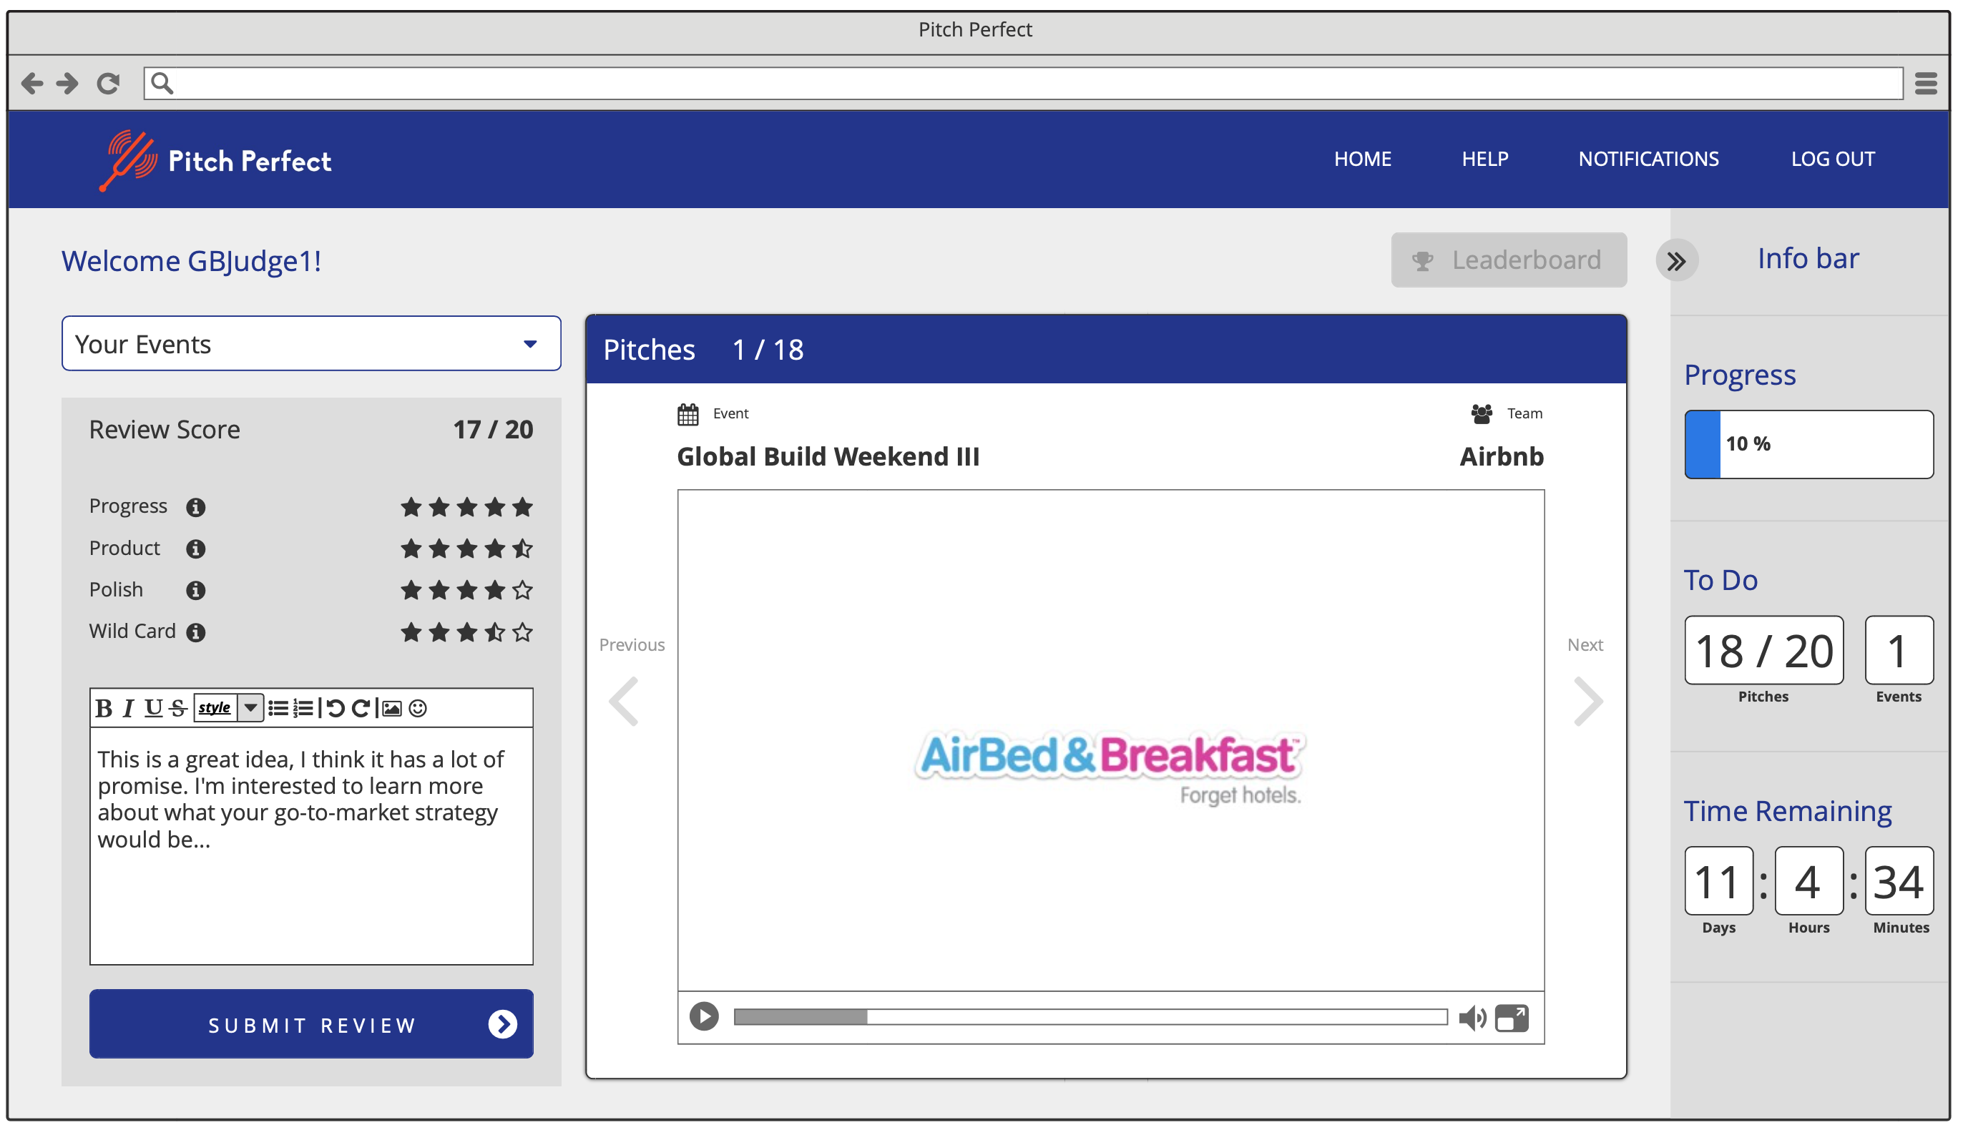Toggle bold formatting in review editor
The height and width of the screenshot is (1130, 1963).
[104, 708]
